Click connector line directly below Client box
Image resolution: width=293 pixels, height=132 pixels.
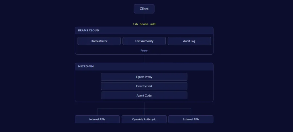144,17
